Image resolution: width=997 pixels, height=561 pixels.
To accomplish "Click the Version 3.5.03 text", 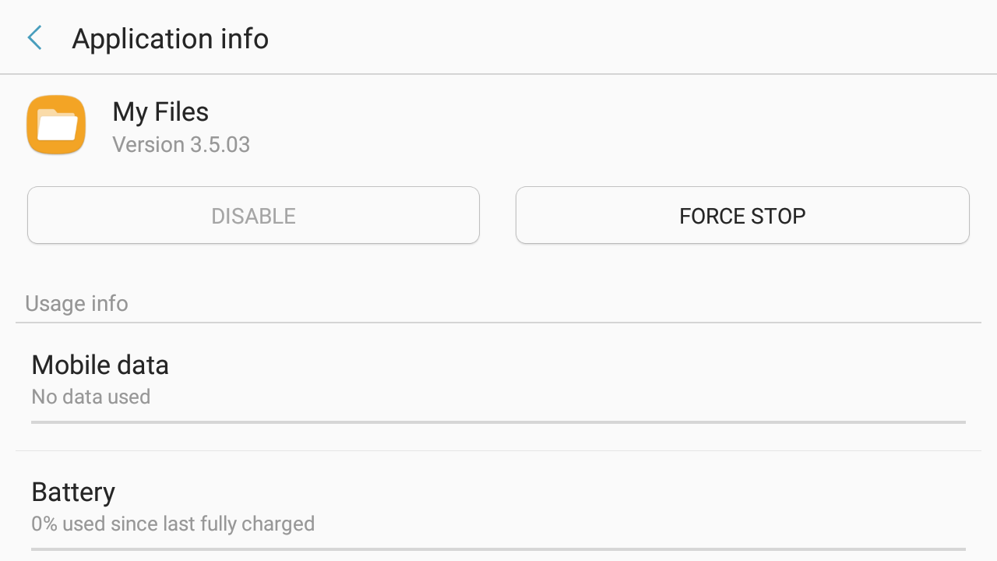I will (x=181, y=145).
